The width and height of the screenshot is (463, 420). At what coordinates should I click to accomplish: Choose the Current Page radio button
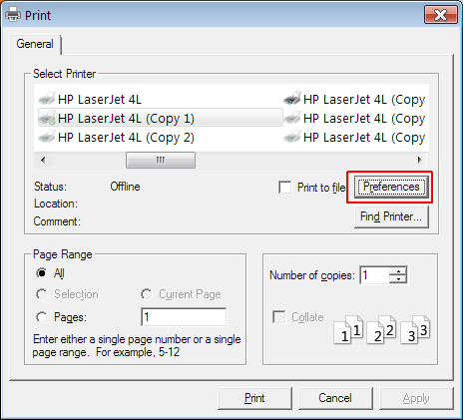pyautogui.click(x=146, y=294)
